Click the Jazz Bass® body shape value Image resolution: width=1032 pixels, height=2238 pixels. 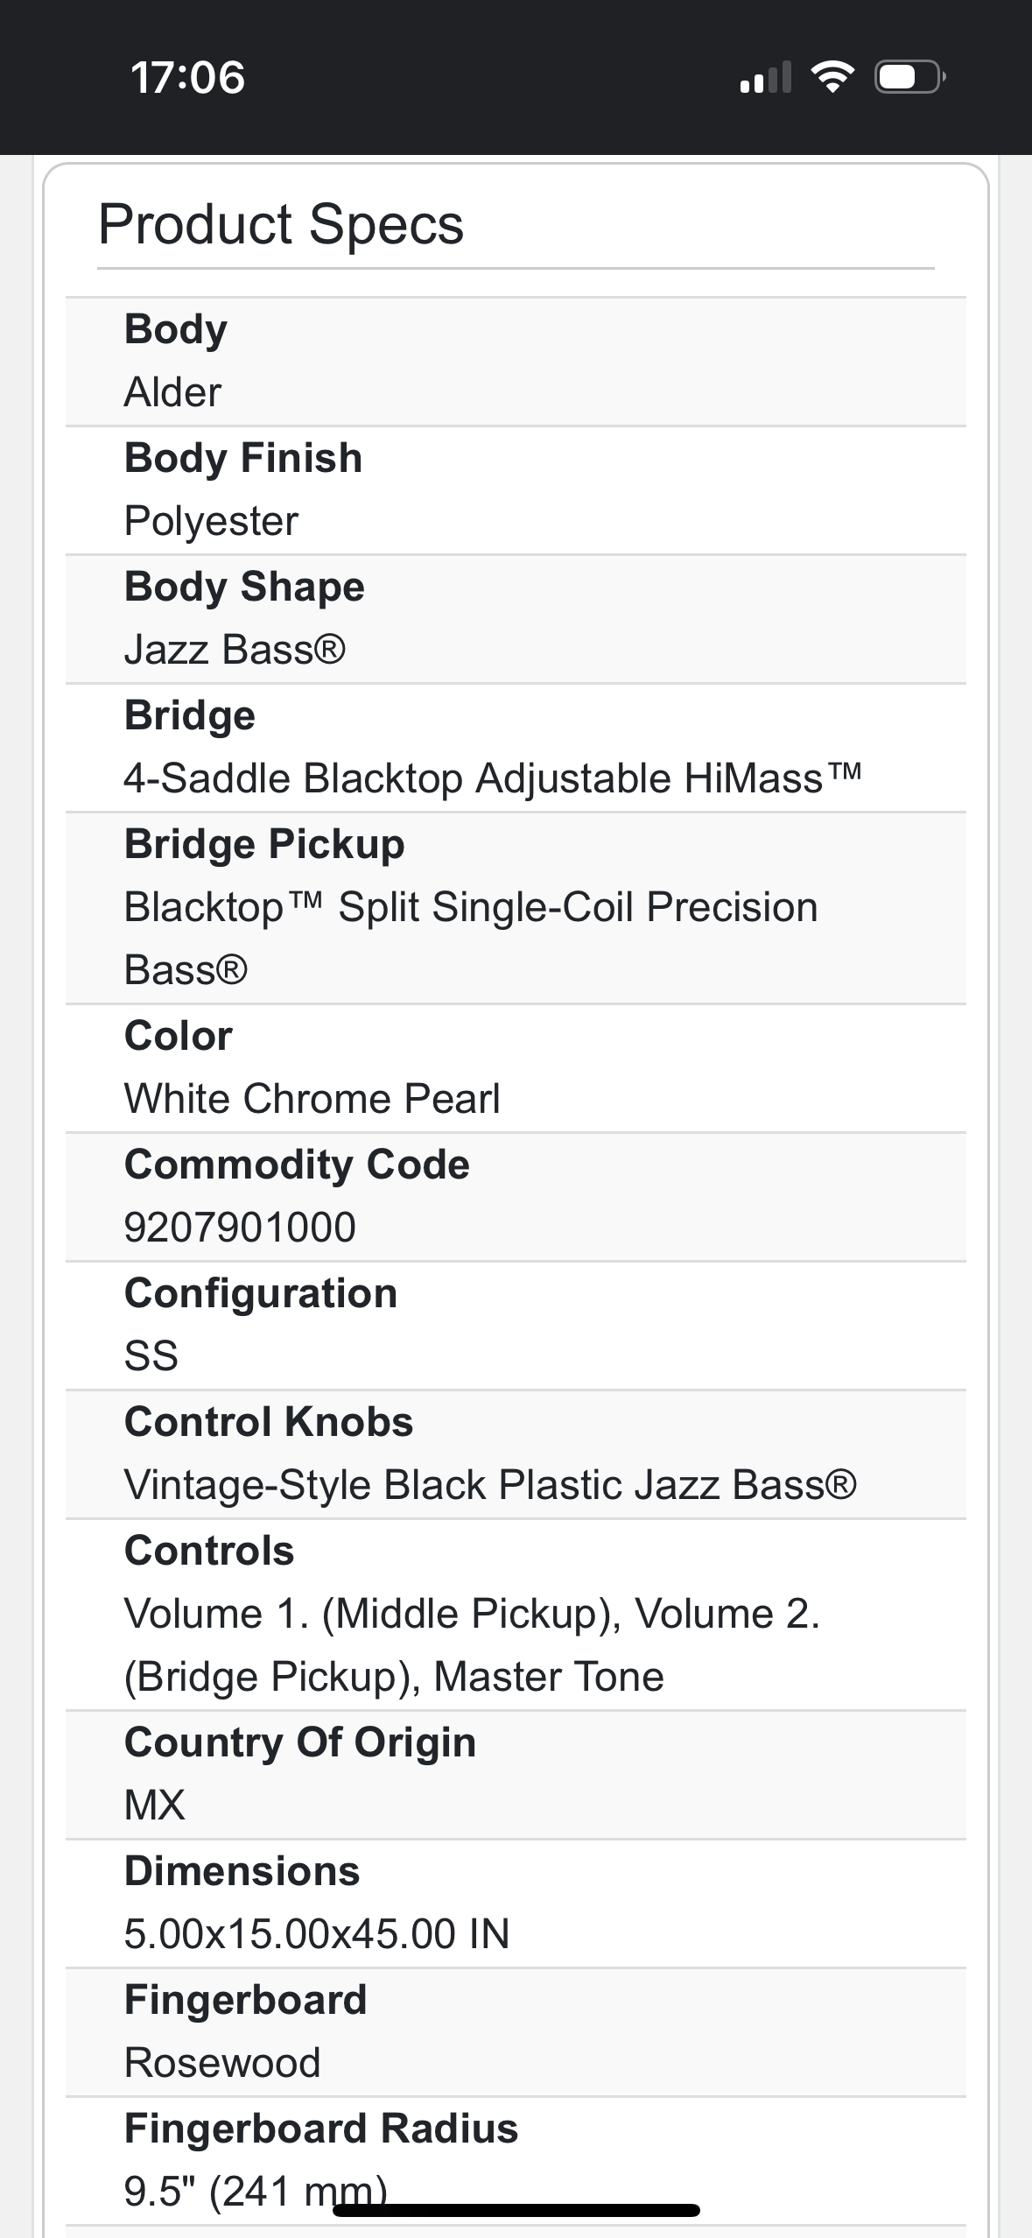[x=235, y=650]
